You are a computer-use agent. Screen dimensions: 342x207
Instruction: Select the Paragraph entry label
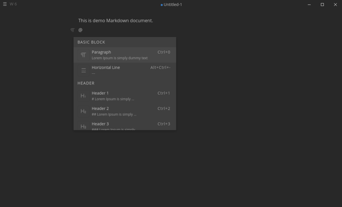click(101, 52)
